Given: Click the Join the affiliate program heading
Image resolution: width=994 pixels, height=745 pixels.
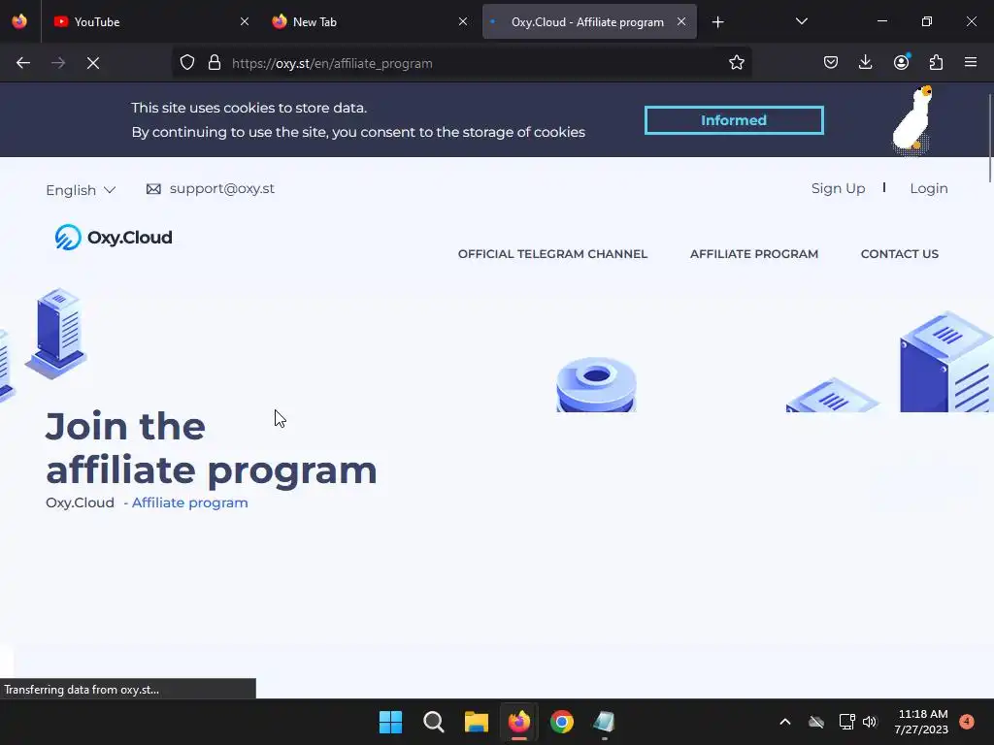Looking at the screenshot, I should (211, 448).
